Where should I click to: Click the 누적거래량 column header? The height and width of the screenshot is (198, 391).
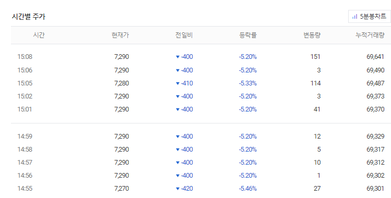point(370,35)
